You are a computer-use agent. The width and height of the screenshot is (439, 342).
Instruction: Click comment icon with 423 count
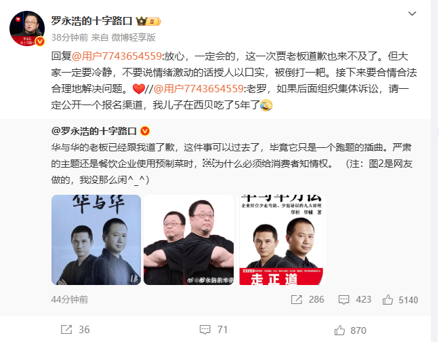[343, 300]
